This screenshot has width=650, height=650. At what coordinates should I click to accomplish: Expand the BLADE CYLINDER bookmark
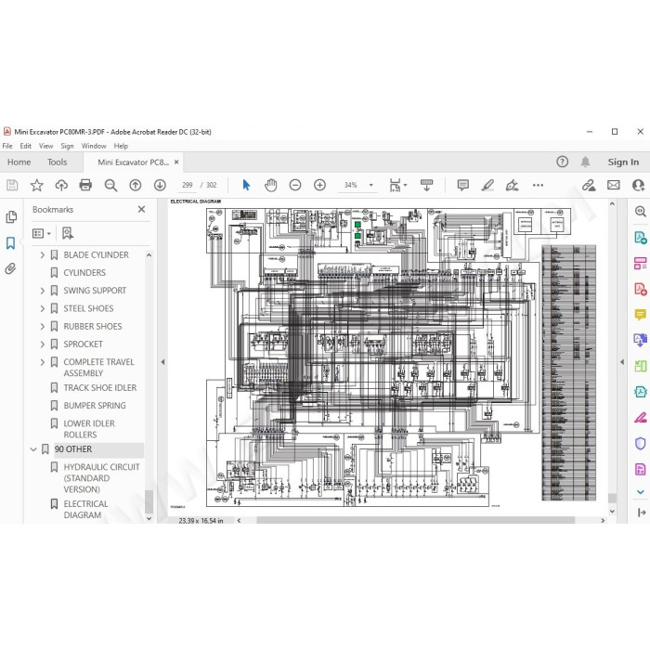point(43,255)
